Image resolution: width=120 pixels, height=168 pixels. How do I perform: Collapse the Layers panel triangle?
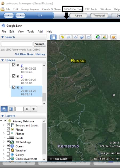point(2,116)
